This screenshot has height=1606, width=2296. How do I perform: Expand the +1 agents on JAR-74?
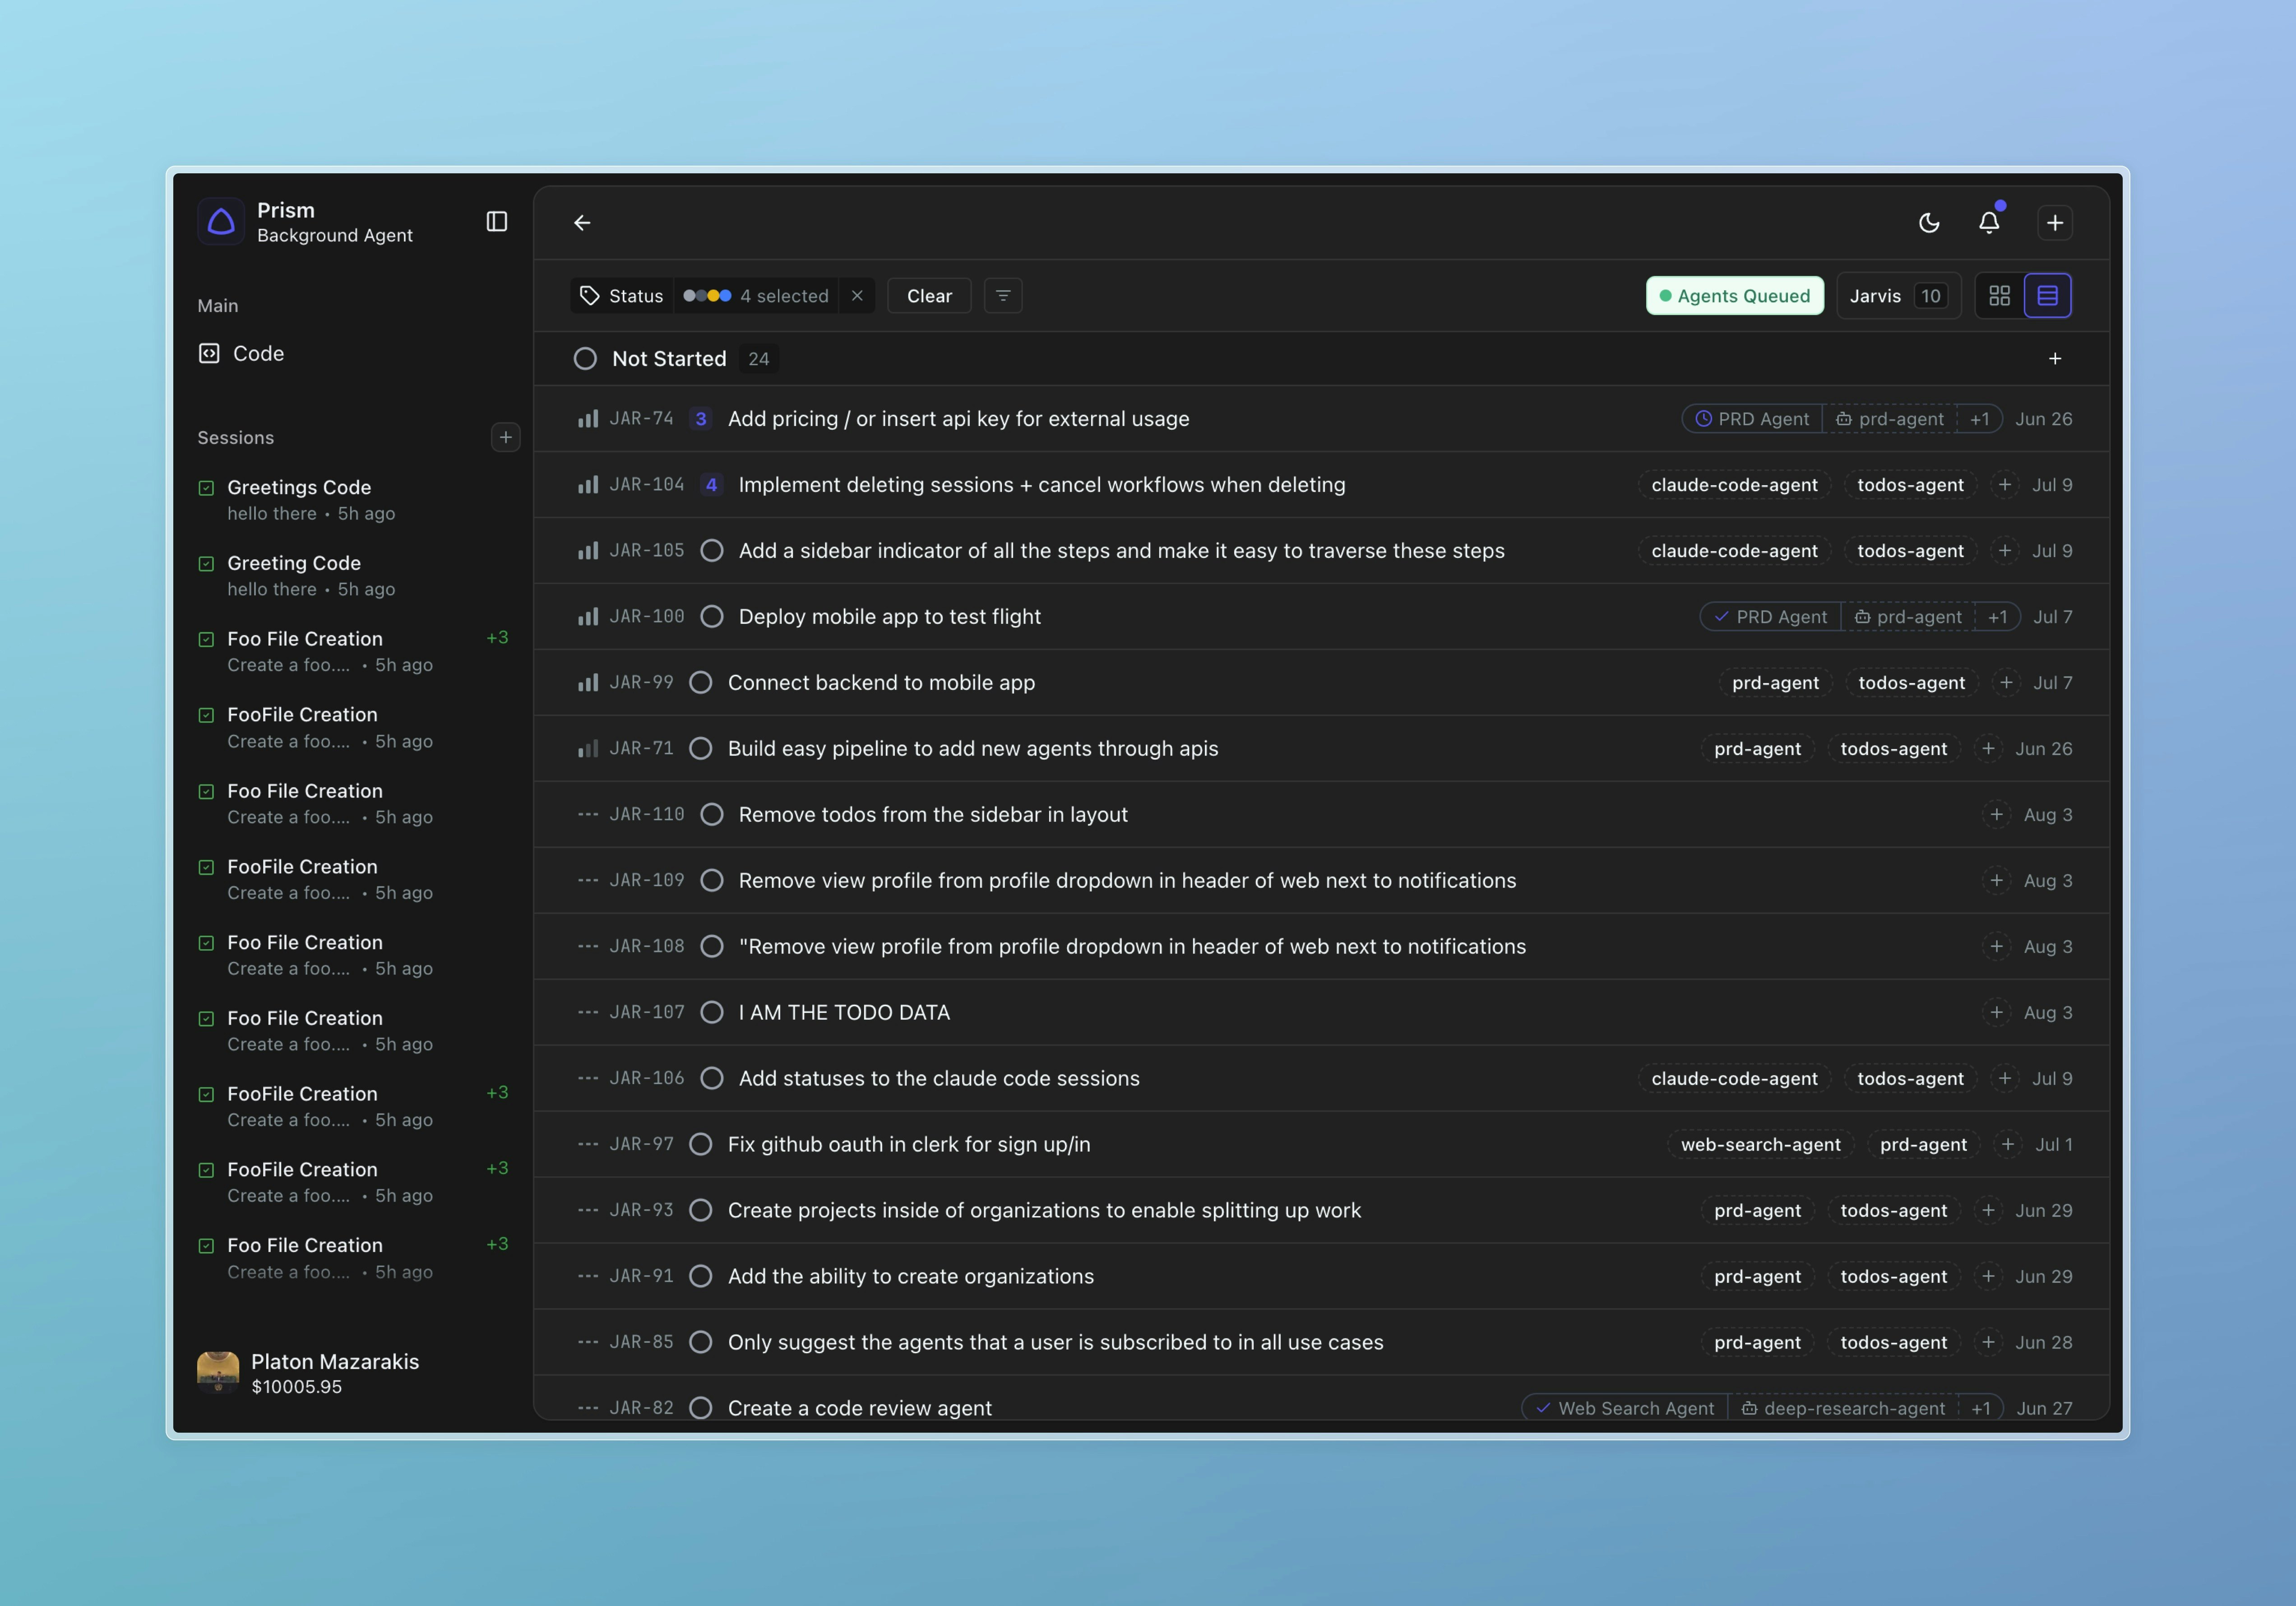pyautogui.click(x=1980, y=419)
